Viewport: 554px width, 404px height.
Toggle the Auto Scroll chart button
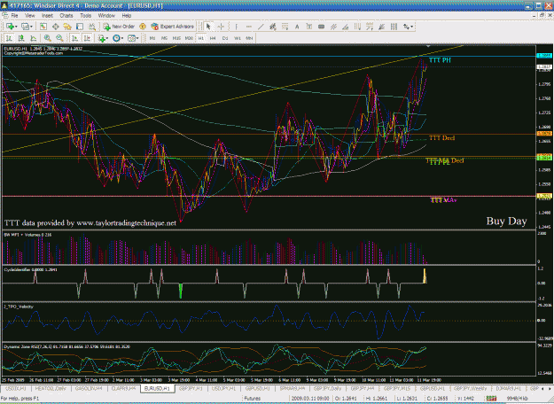[74, 38]
